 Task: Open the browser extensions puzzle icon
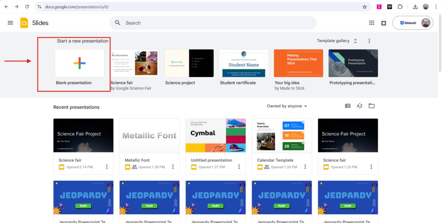click(400, 7)
